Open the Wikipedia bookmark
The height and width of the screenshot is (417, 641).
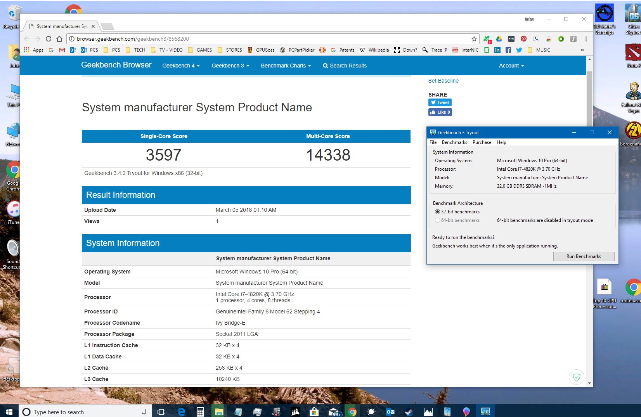coord(374,50)
